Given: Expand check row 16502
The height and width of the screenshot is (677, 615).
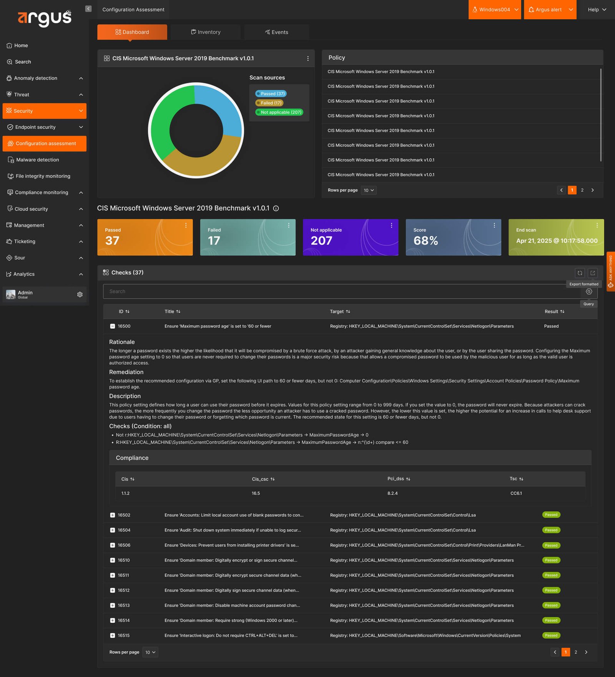Looking at the screenshot, I should pyautogui.click(x=113, y=515).
